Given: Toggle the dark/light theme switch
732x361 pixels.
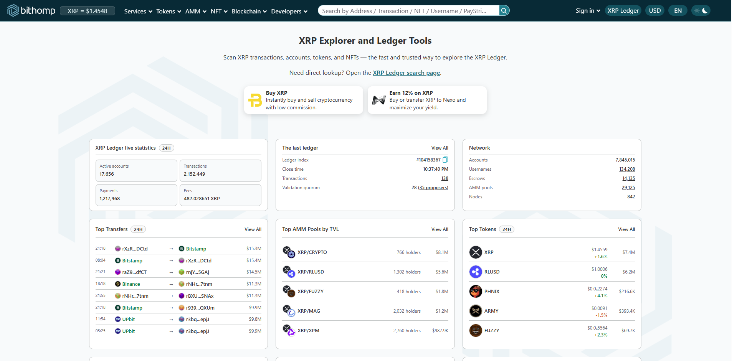Looking at the screenshot, I should 701,11.
